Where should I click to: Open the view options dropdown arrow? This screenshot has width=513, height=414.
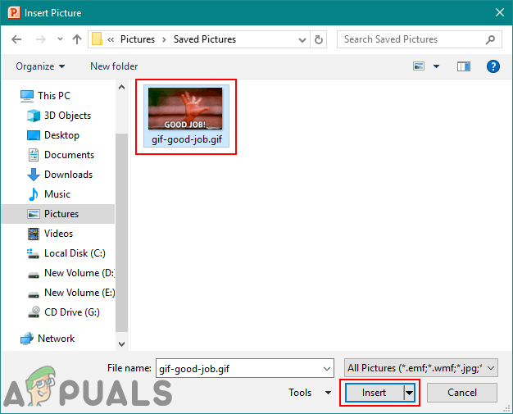tap(436, 66)
